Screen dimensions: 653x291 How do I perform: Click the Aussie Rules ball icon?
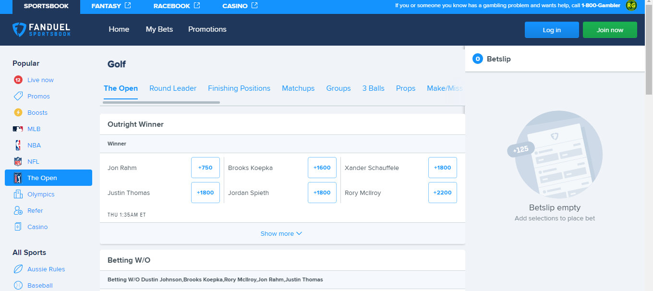[x=18, y=269]
